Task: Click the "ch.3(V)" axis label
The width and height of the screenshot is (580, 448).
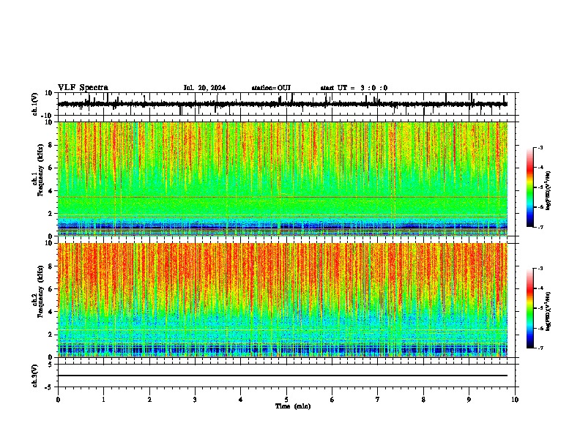Action: pos(34,376)
